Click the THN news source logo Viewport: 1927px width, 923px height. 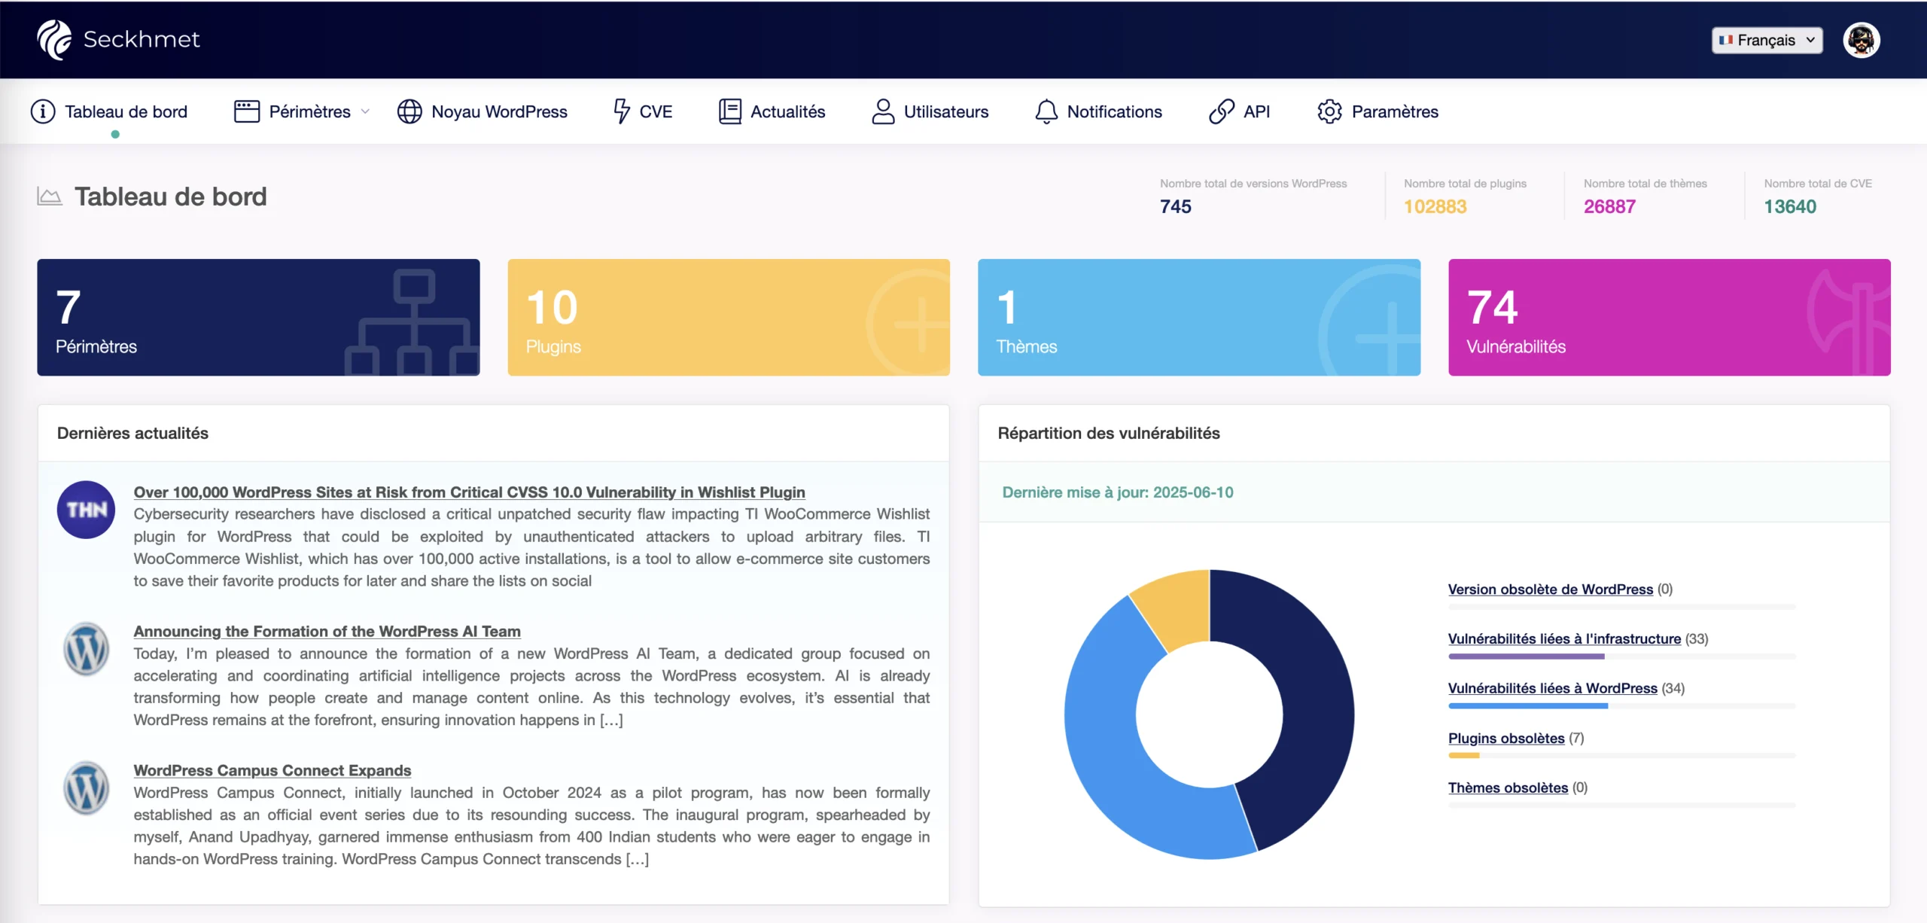86,510
